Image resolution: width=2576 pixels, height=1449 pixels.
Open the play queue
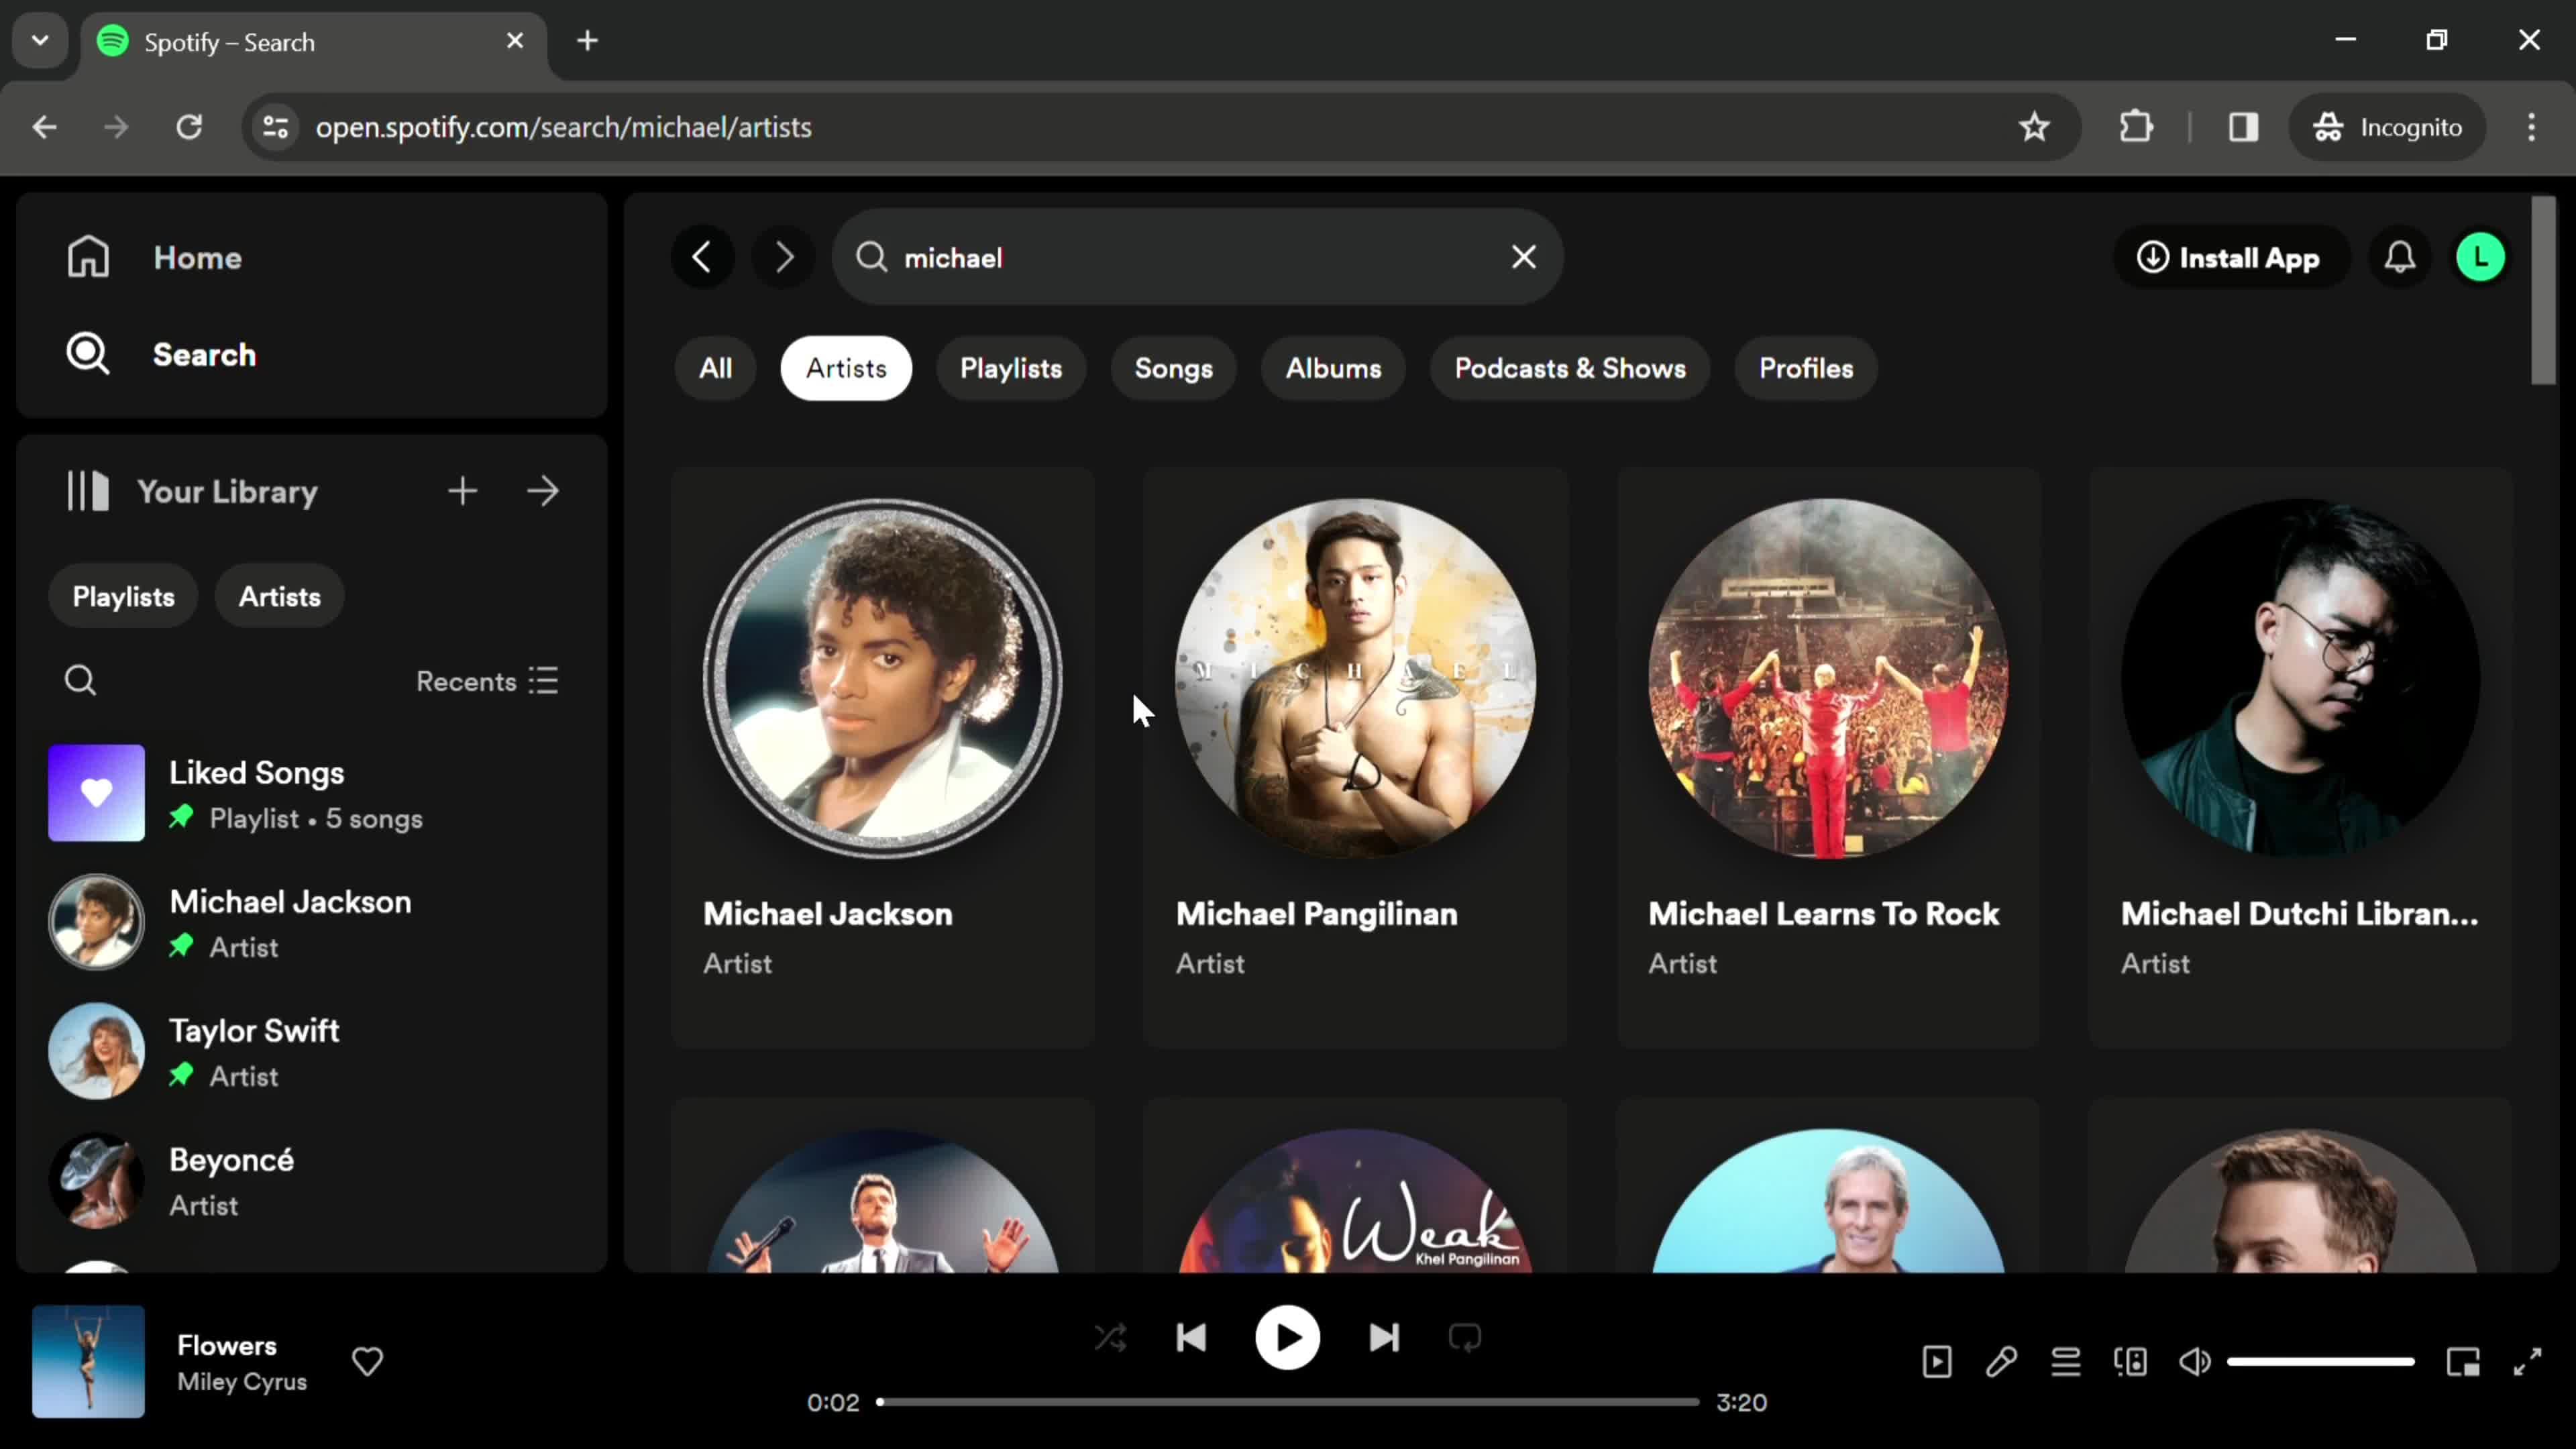tap(2066, 1361)
